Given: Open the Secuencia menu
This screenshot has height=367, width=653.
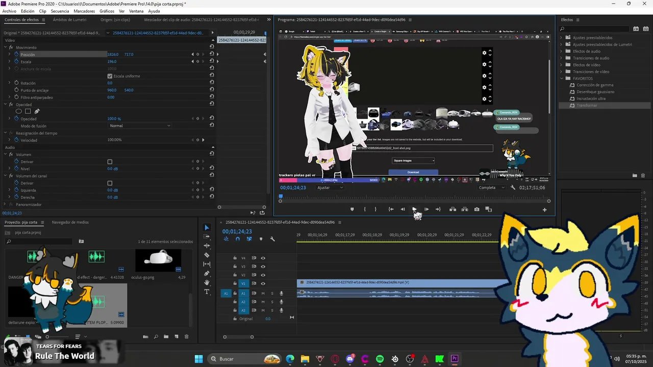Looking at the screenshot, I should 60,11.
